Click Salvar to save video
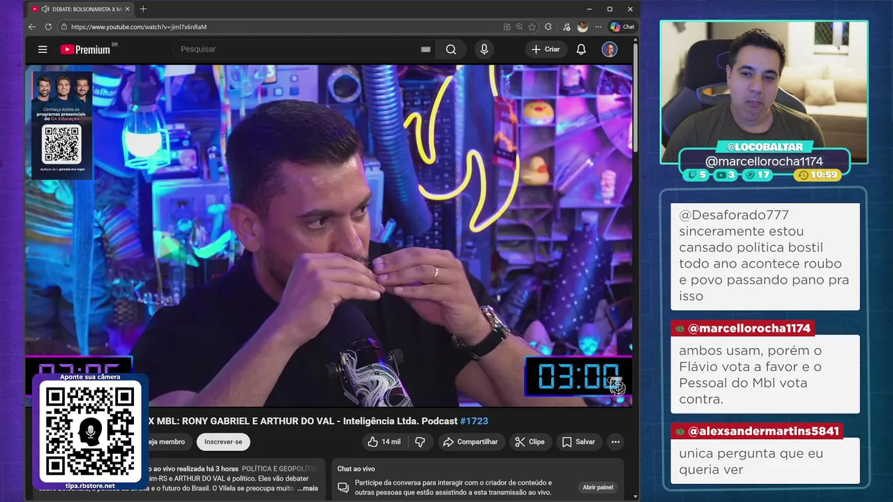The width and height of the screenshot is (893, 502). (x=578, y=442)
